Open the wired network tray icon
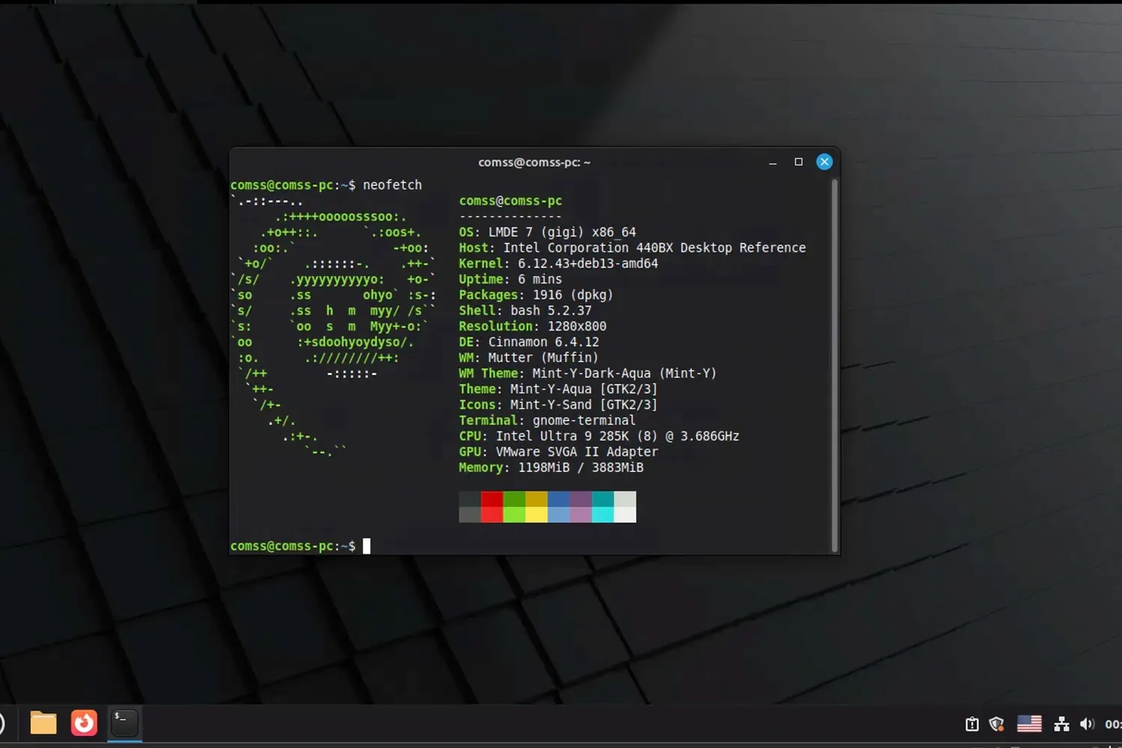Screen dimensions: 1122x748 tap(1061, 724)
